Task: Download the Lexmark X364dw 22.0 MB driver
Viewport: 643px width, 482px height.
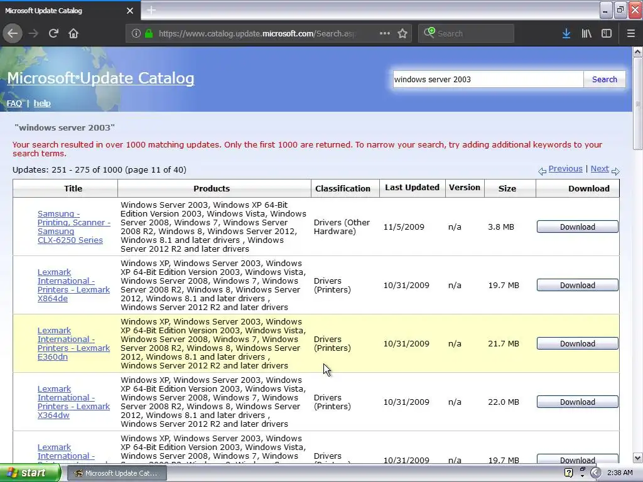Action: pos(578,402)
